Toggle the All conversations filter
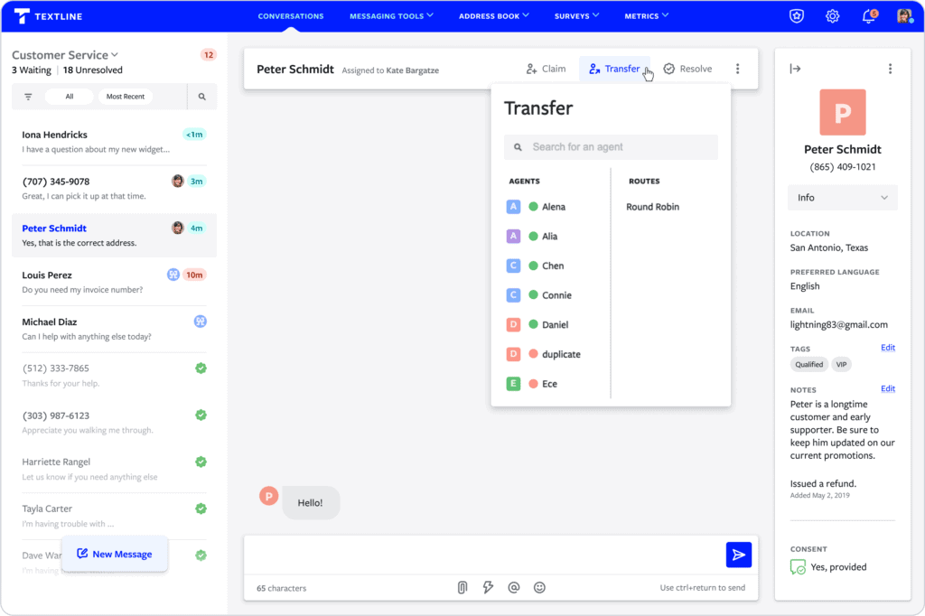Viewport: 925px width, 616px height. point(70,96)
